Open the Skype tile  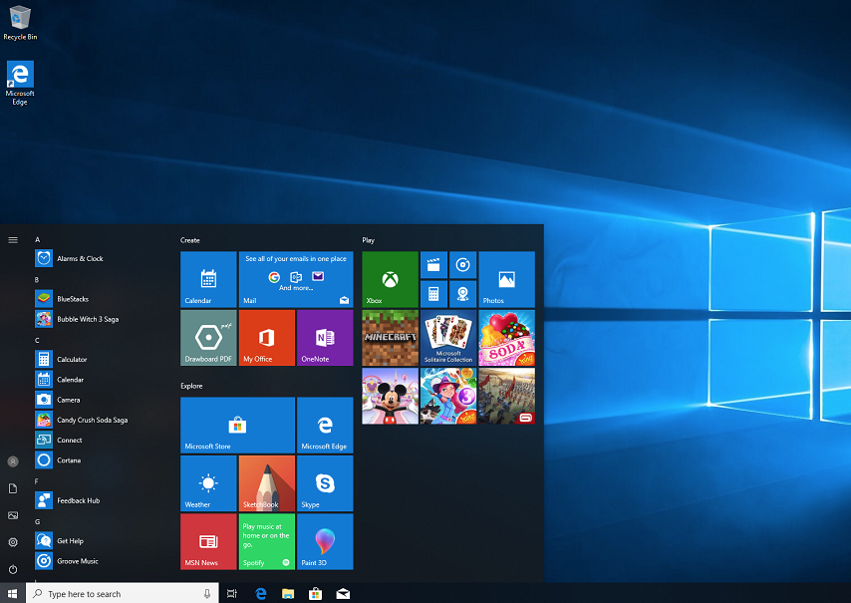coord(325,483)
